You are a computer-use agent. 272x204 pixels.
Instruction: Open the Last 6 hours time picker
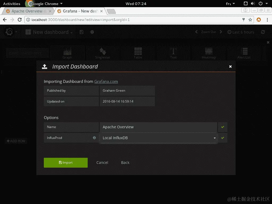(x=241, y=32)
